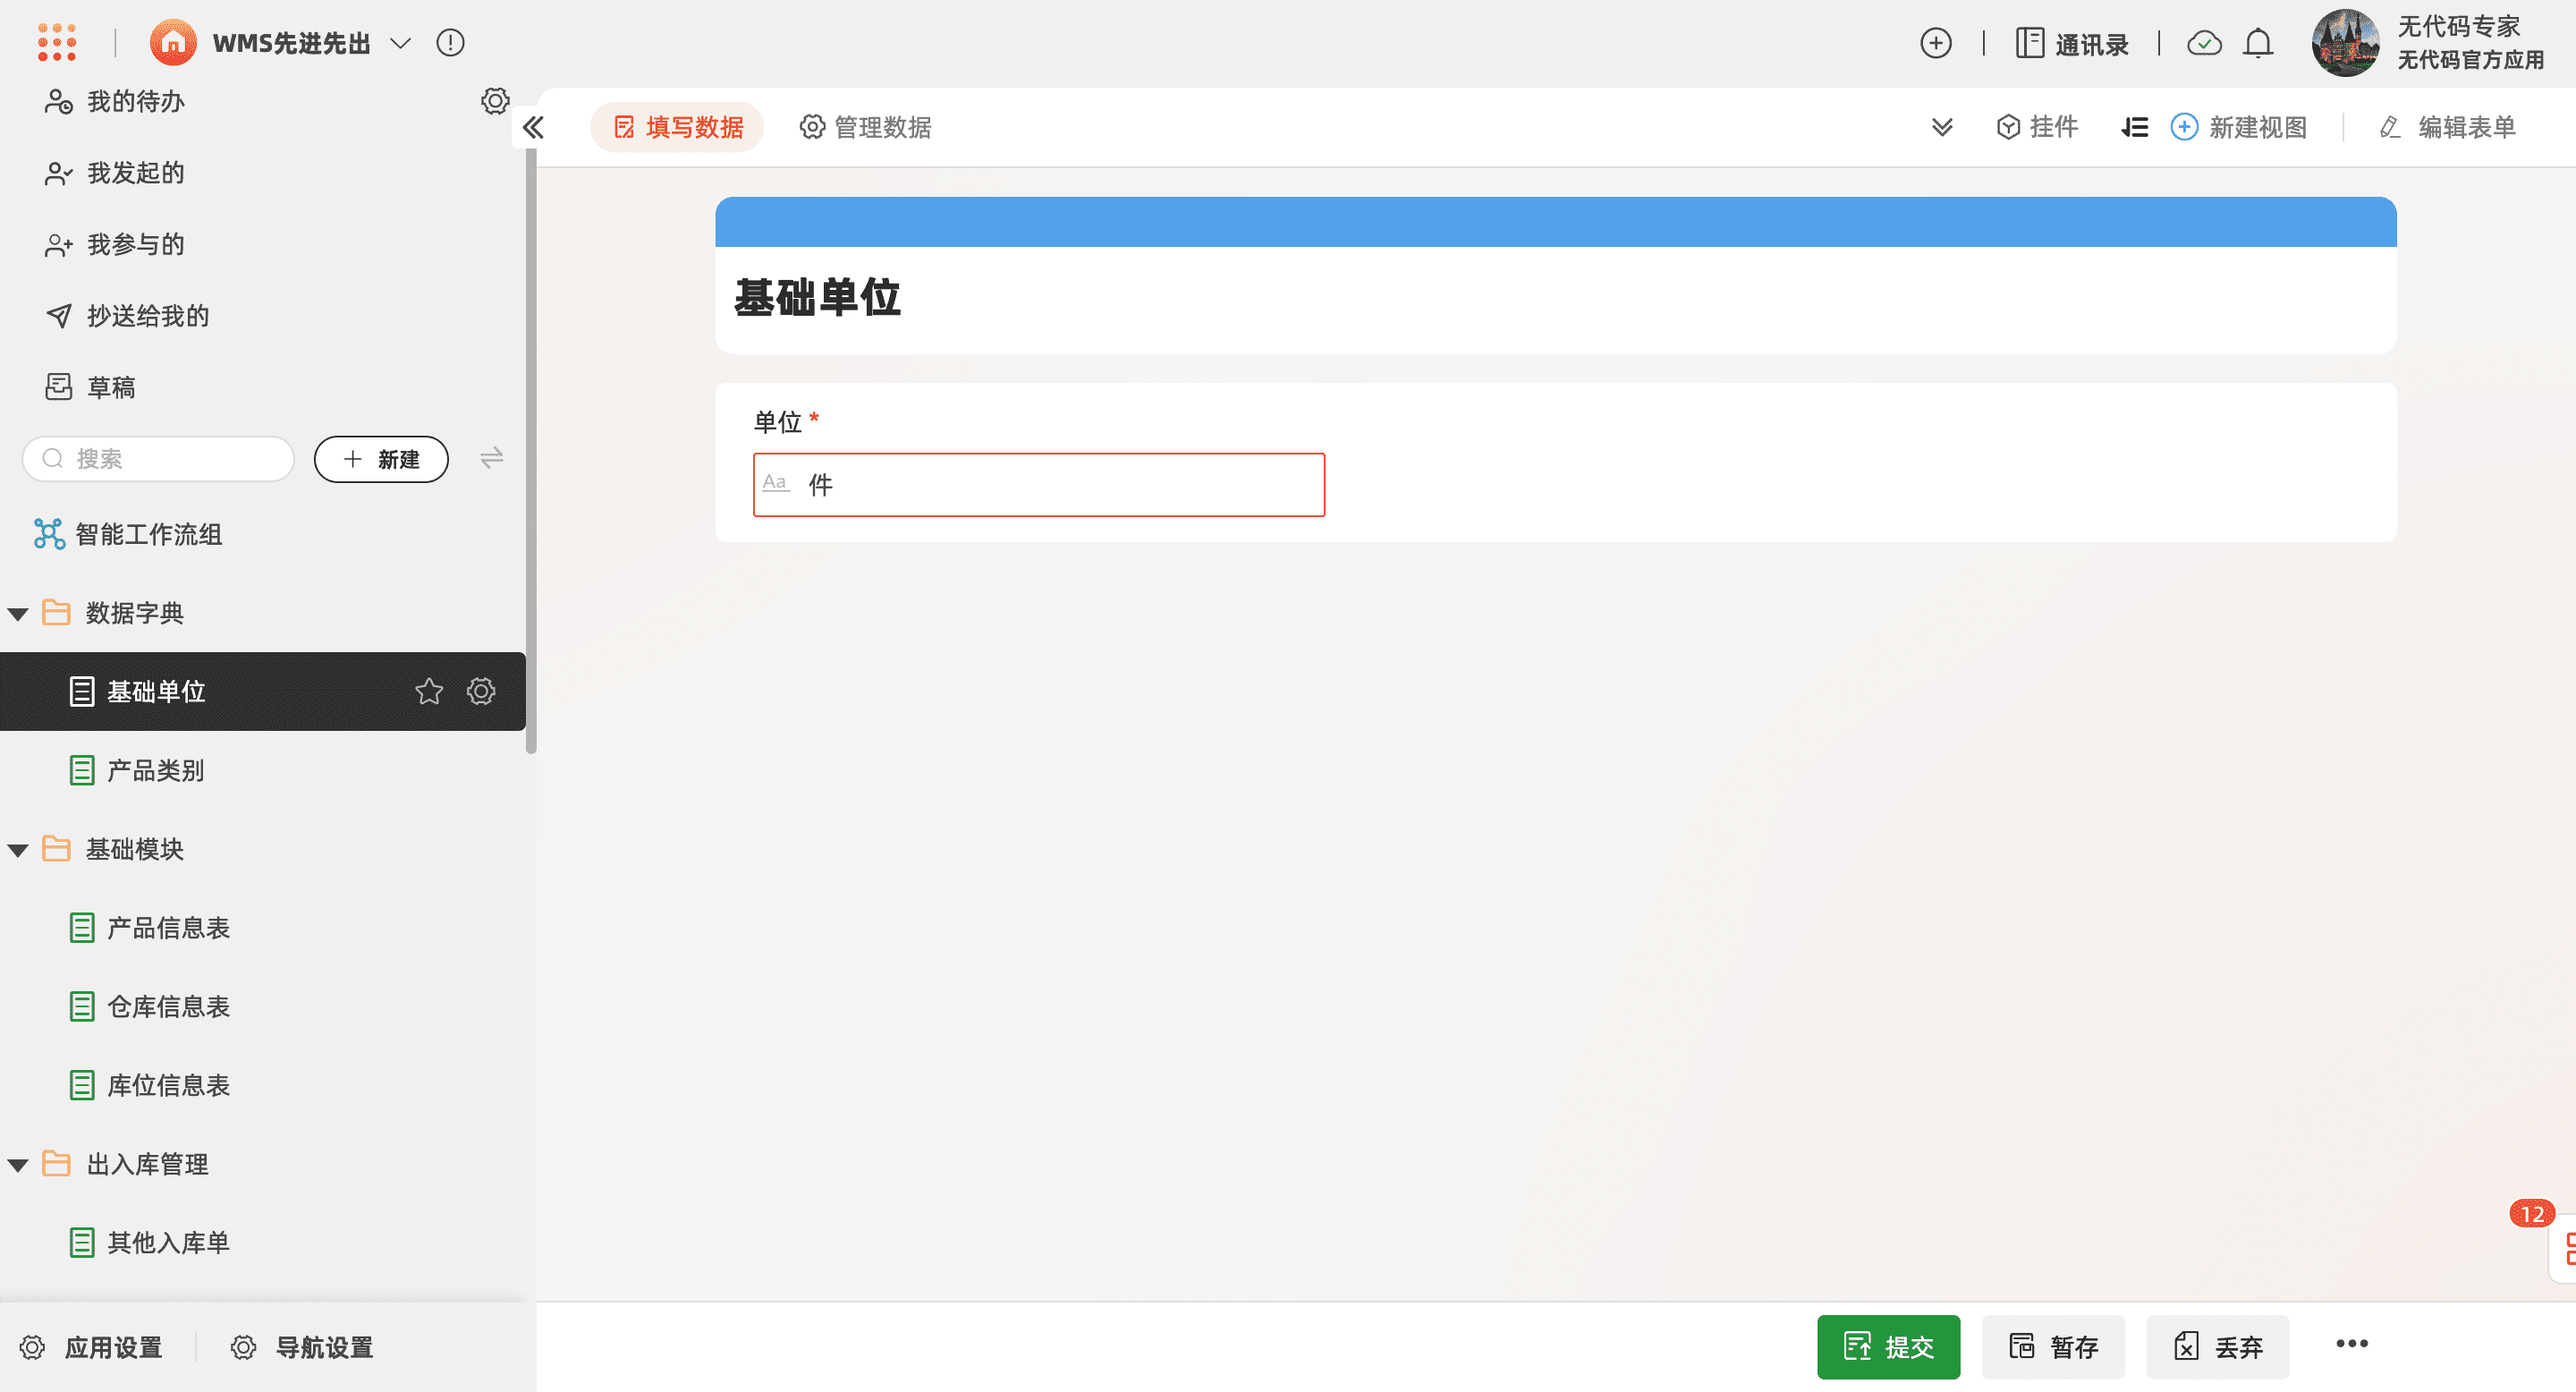Open settings gear for 基础单位 item

coord(481,691)
